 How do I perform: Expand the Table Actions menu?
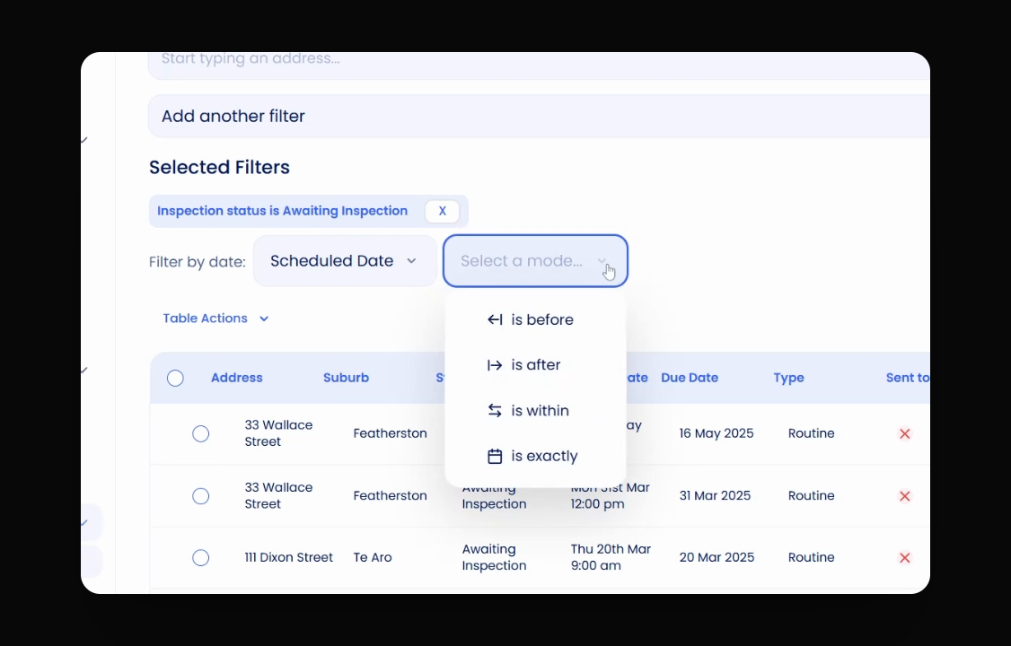pyautogui.click(x=215, y=319)
